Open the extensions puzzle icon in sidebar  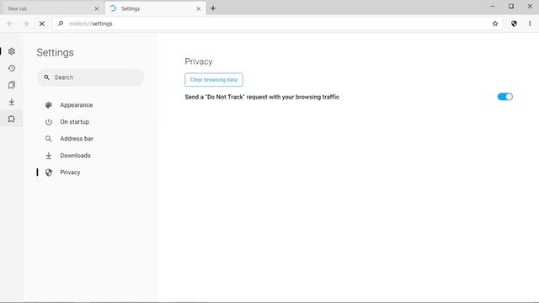tap(11, 119)
